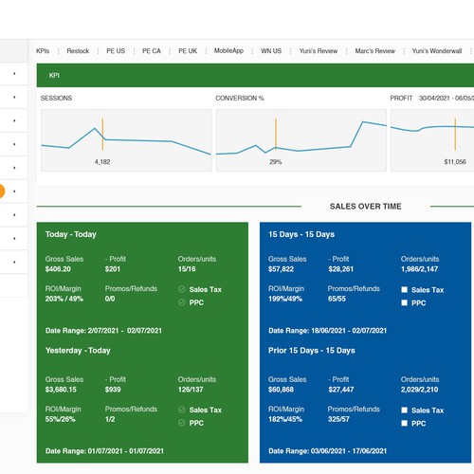Expand the second sidebar chevron from top

pyautogui.click(x=14, y=97)
